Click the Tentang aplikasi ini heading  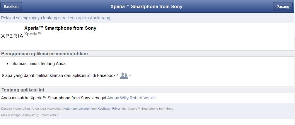[x=23, y=90]
